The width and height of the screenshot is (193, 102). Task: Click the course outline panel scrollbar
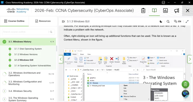56,49
